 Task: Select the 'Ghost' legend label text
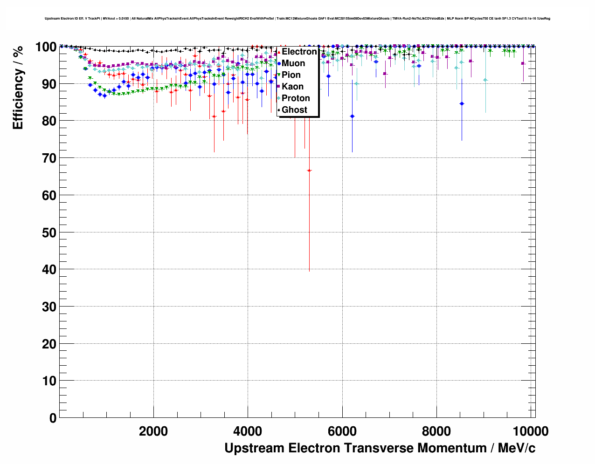(x=294, y=110)
